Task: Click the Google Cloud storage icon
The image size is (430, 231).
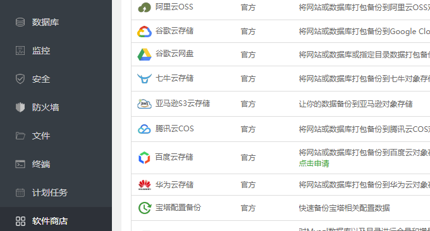Action: click(144, 32)
